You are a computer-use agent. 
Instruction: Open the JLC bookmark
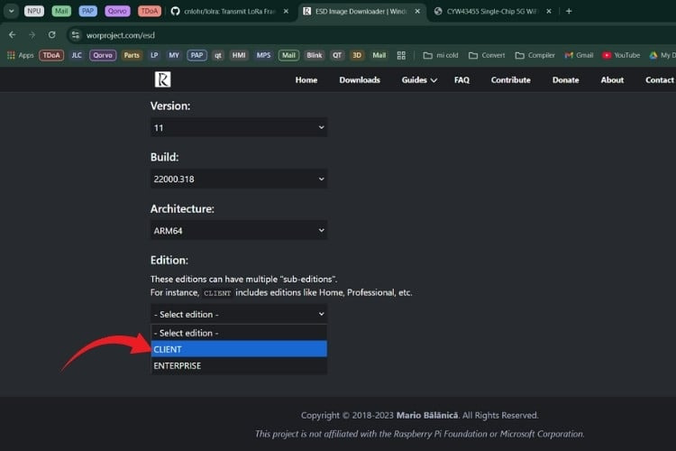77,55
